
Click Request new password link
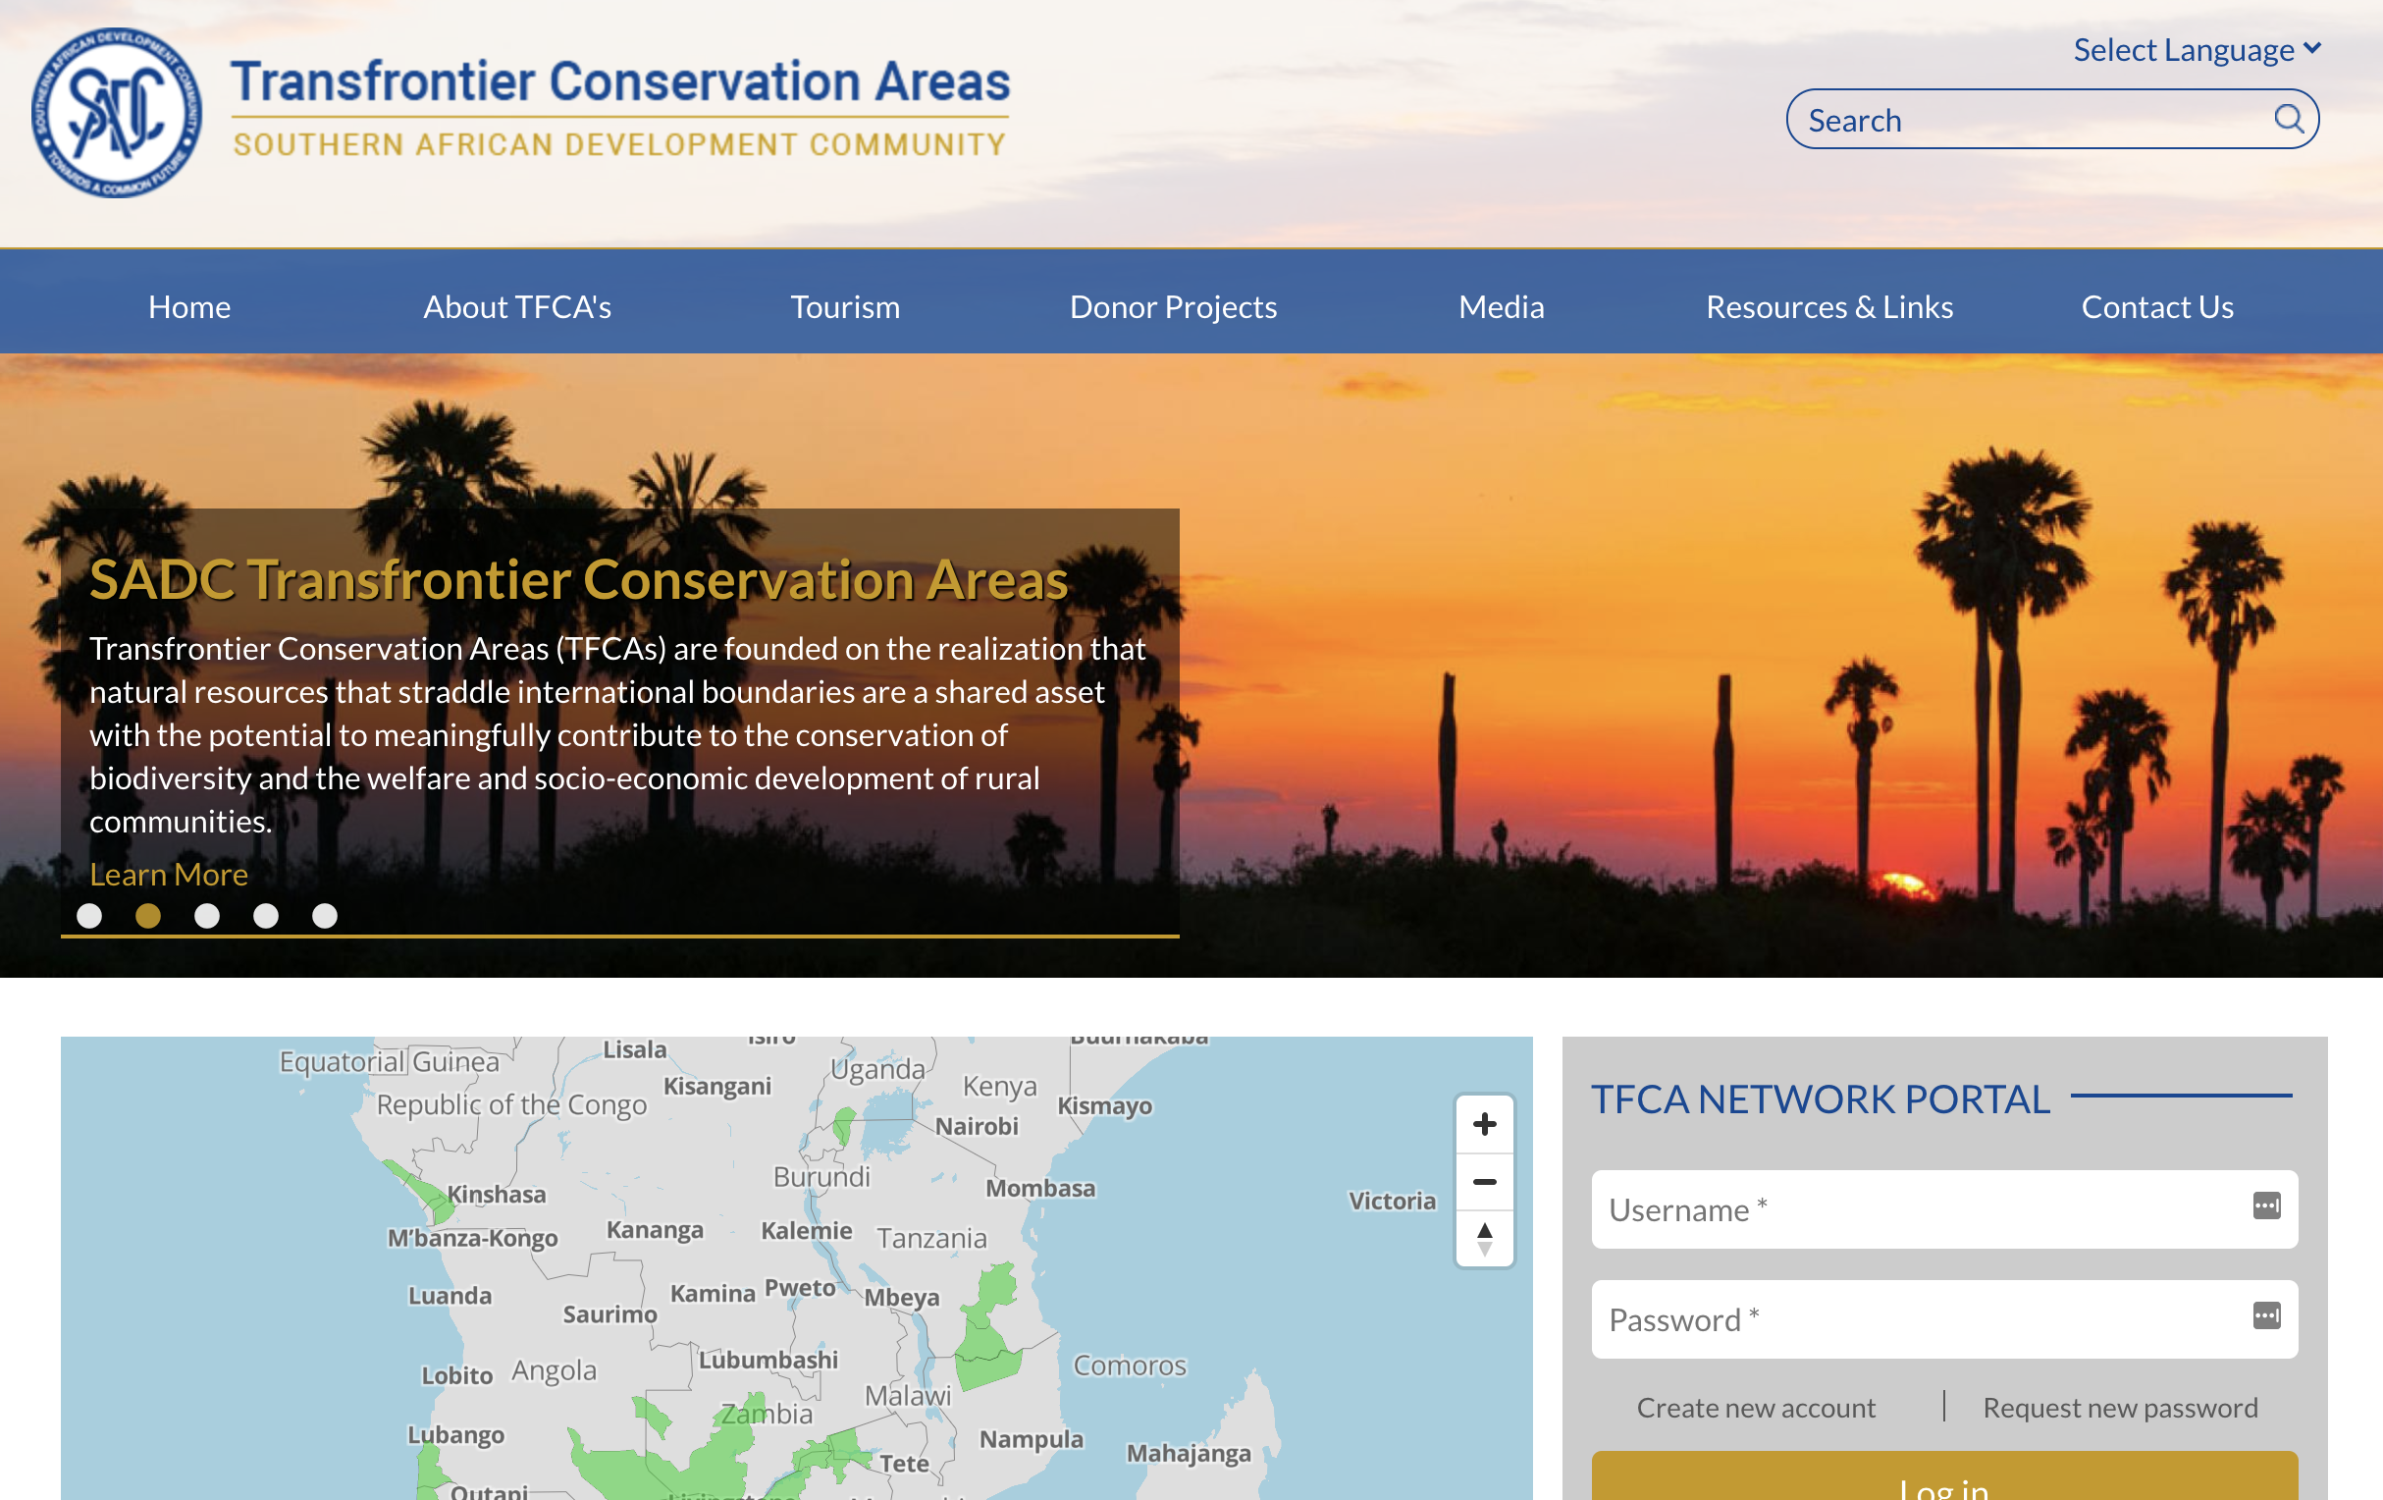(x=2120, y=1407)
